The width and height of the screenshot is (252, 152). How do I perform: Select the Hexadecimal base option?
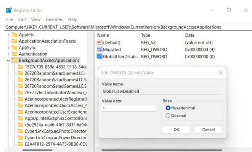[168, 108]
